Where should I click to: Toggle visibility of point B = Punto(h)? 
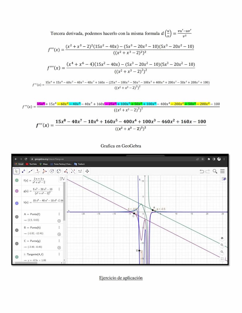[x=17, y=230]
